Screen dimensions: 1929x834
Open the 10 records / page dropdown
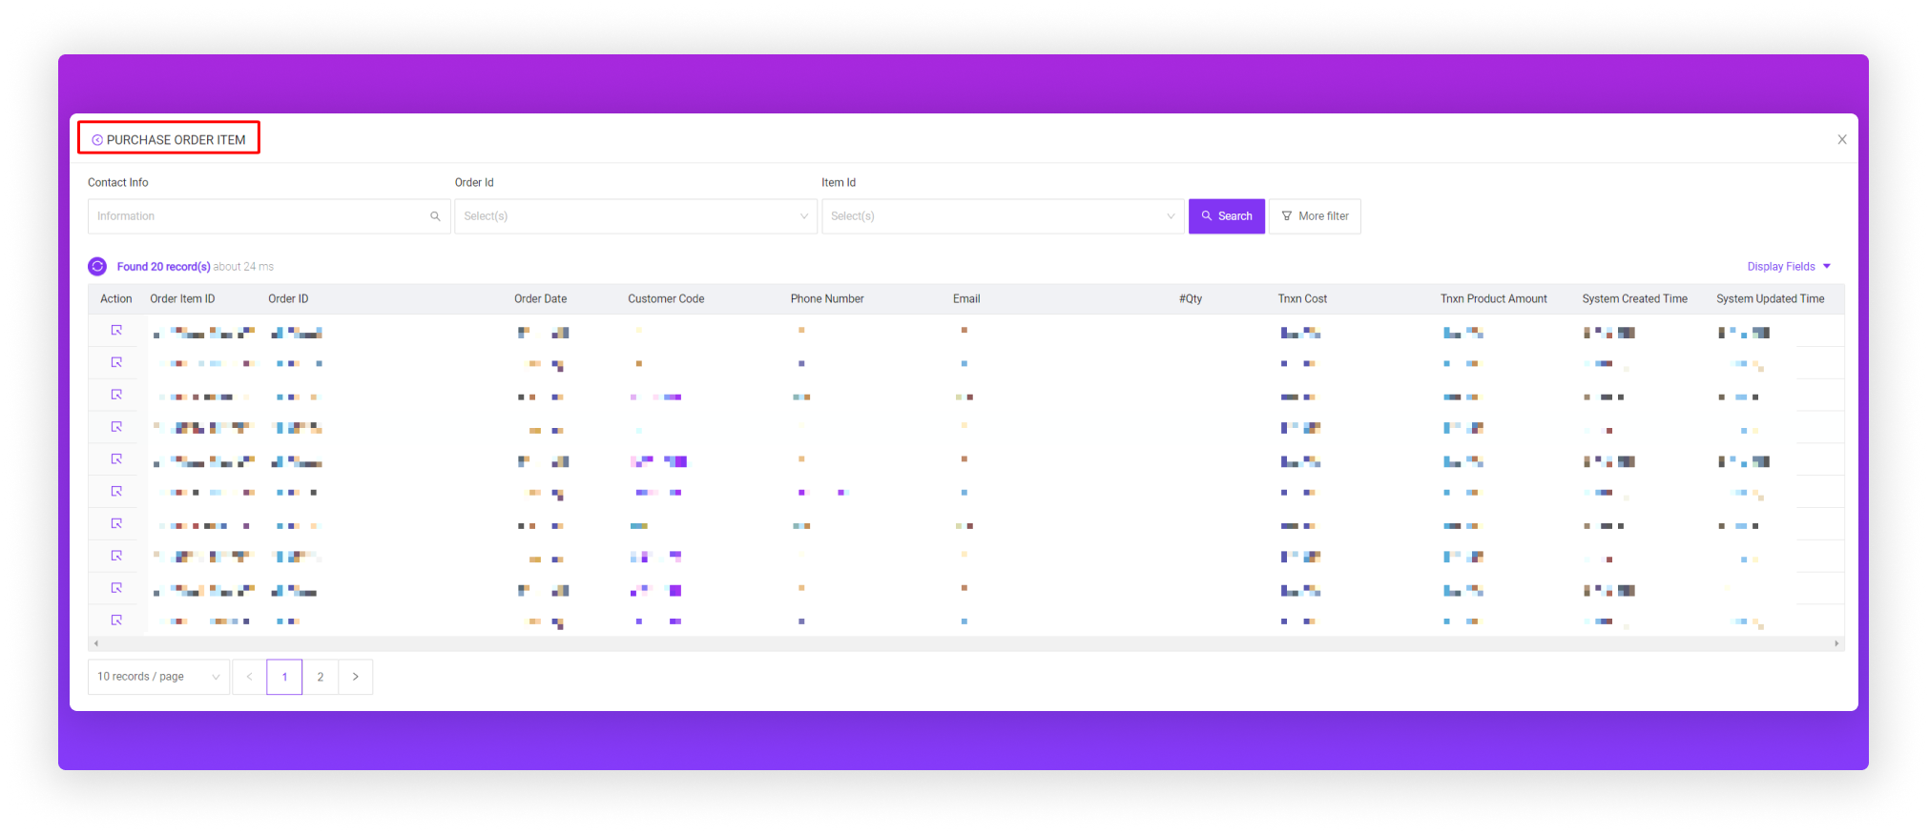coord(158,677)
